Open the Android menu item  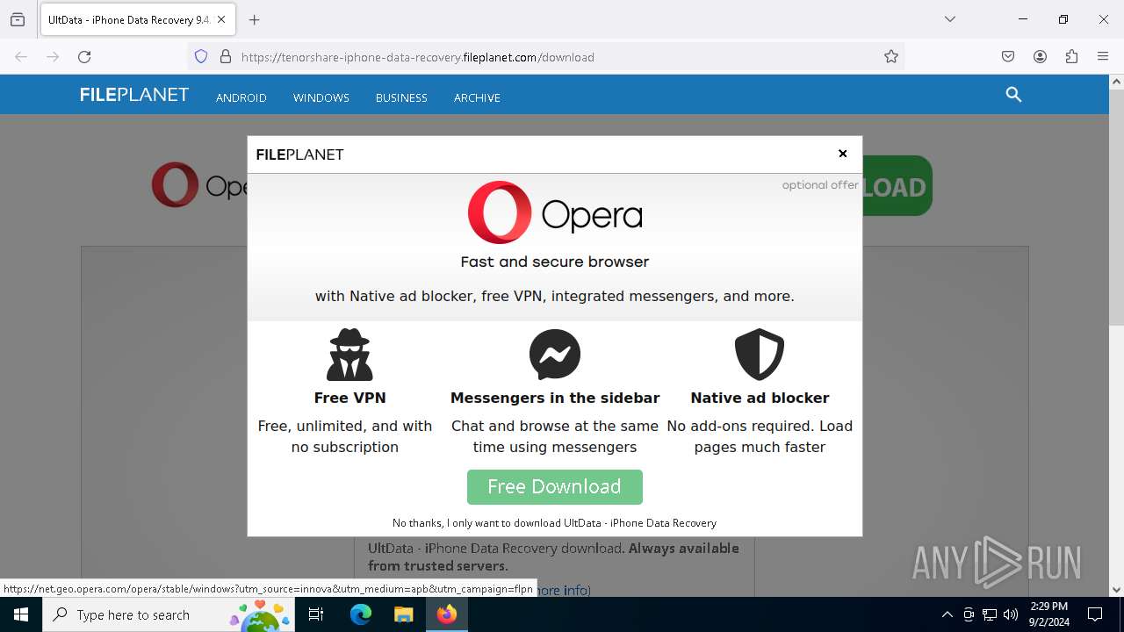(x=241, y=97)
